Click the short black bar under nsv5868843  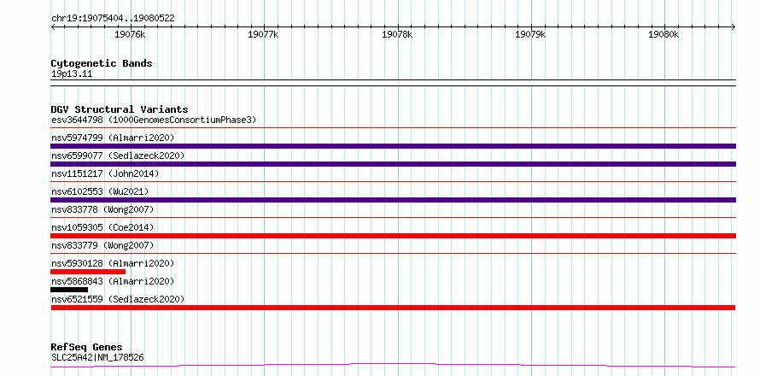click(69, 290)
